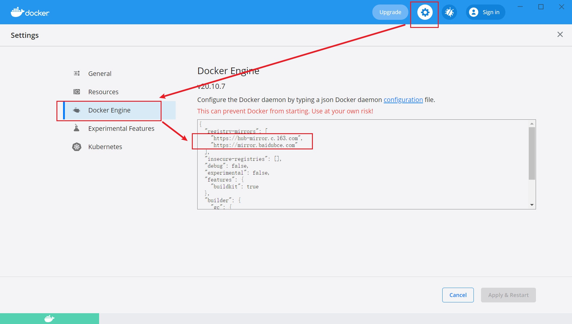Click the Sign in button
This screenshot has height=324, width=572.
486,12
